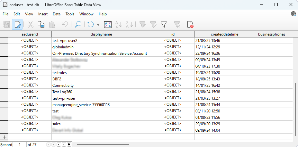
Task: Click date cell 18/09/25 13:43
Action: [224, 79]
